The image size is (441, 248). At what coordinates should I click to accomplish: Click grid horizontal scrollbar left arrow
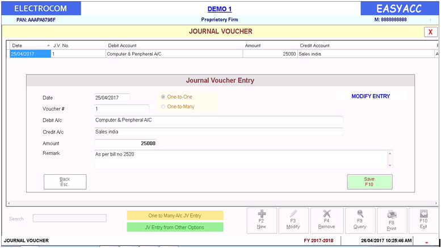point(9,203)
